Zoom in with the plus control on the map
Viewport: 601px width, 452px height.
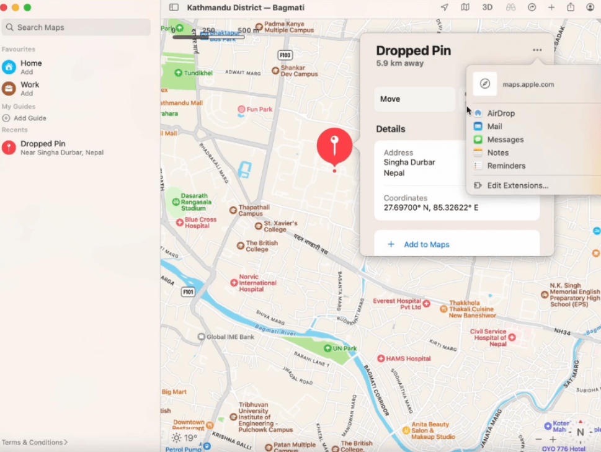coord(553,439)
